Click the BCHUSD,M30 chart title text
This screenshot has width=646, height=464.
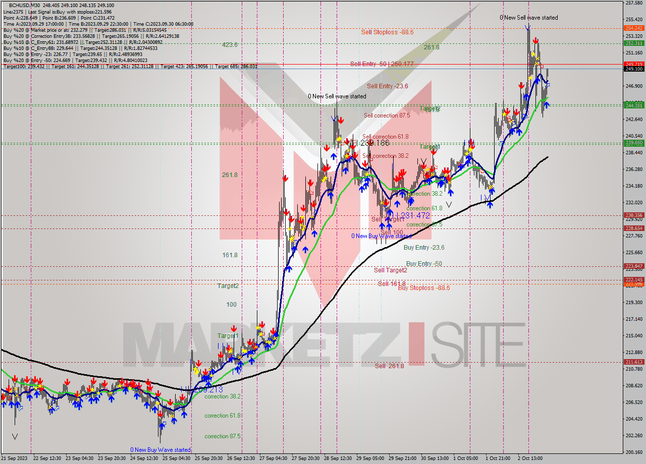click(x=24, y=5)
